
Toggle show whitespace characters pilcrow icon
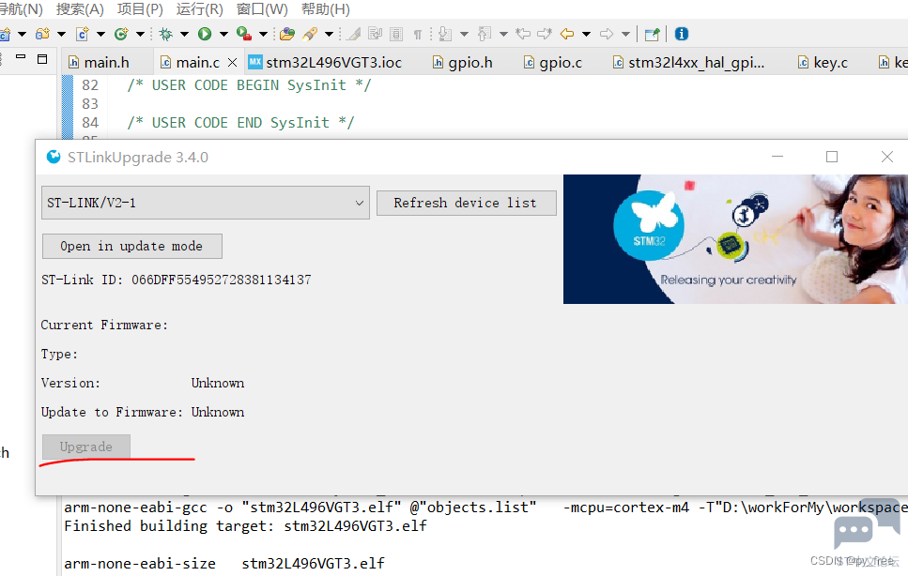click(418, 34)
